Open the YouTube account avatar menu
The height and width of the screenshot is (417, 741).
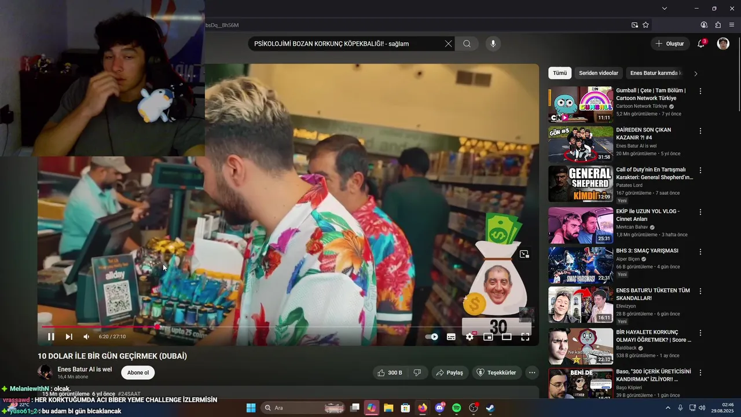coord(723,43)
